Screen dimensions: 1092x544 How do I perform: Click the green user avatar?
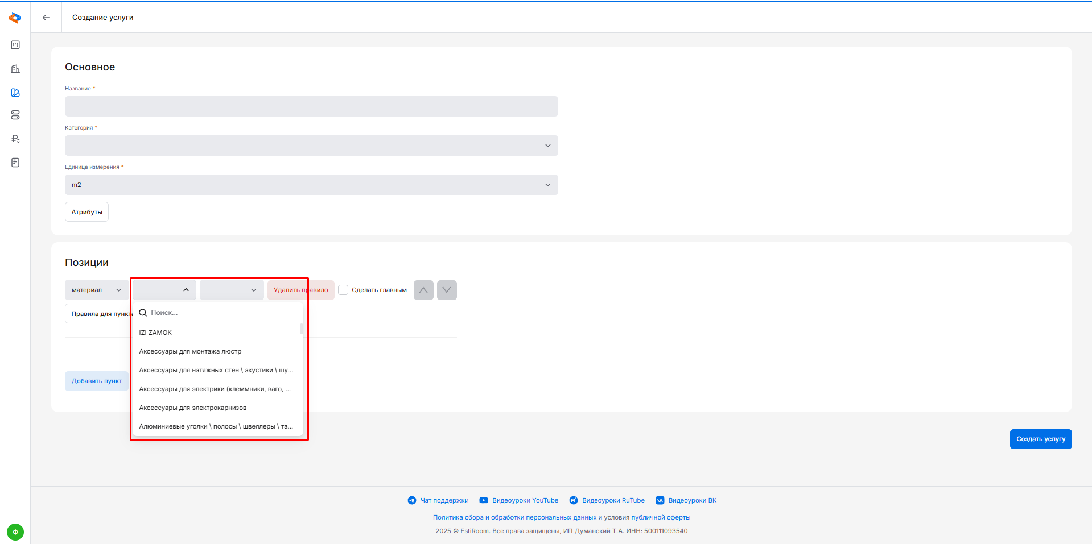[x=15, y=532]
